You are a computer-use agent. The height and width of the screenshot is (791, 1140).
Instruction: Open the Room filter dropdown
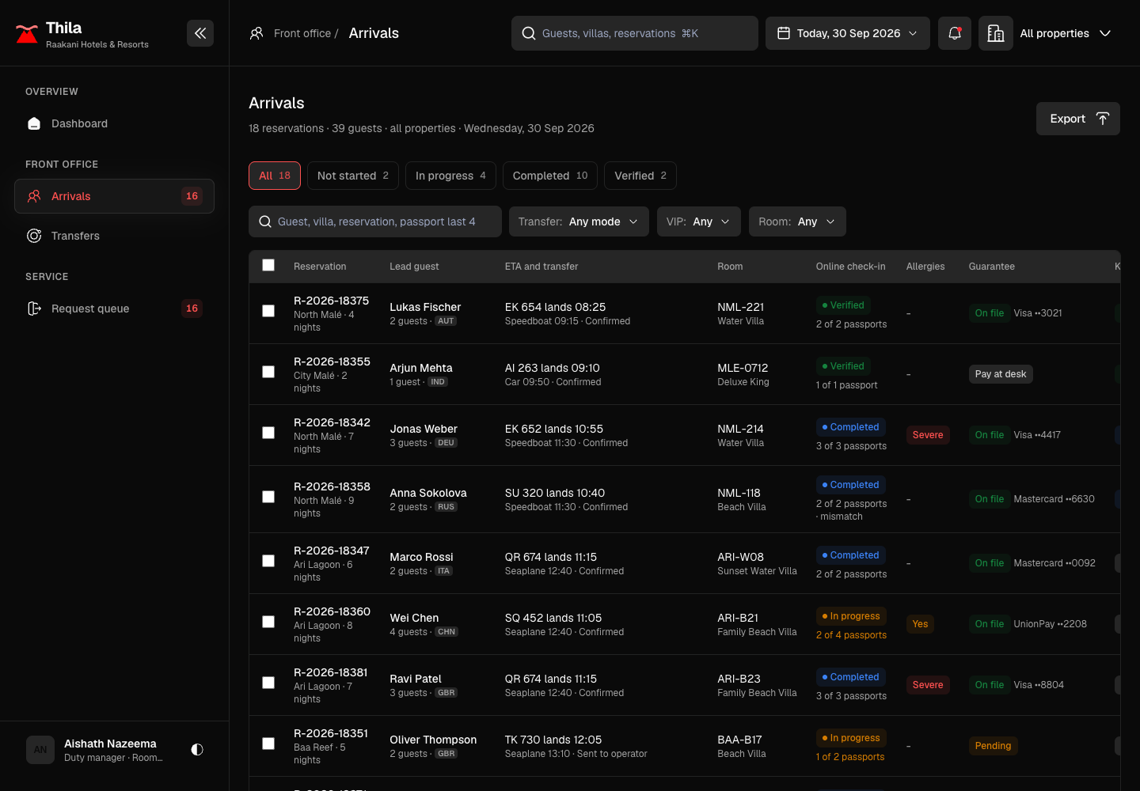(797, 221)
